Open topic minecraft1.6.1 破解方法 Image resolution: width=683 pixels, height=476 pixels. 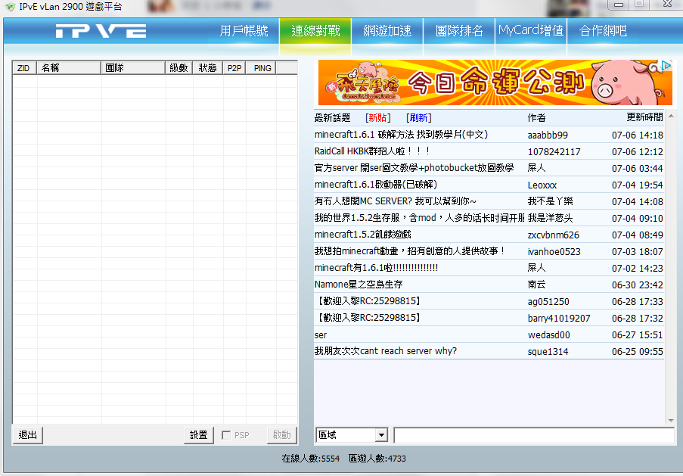[401, 135]
